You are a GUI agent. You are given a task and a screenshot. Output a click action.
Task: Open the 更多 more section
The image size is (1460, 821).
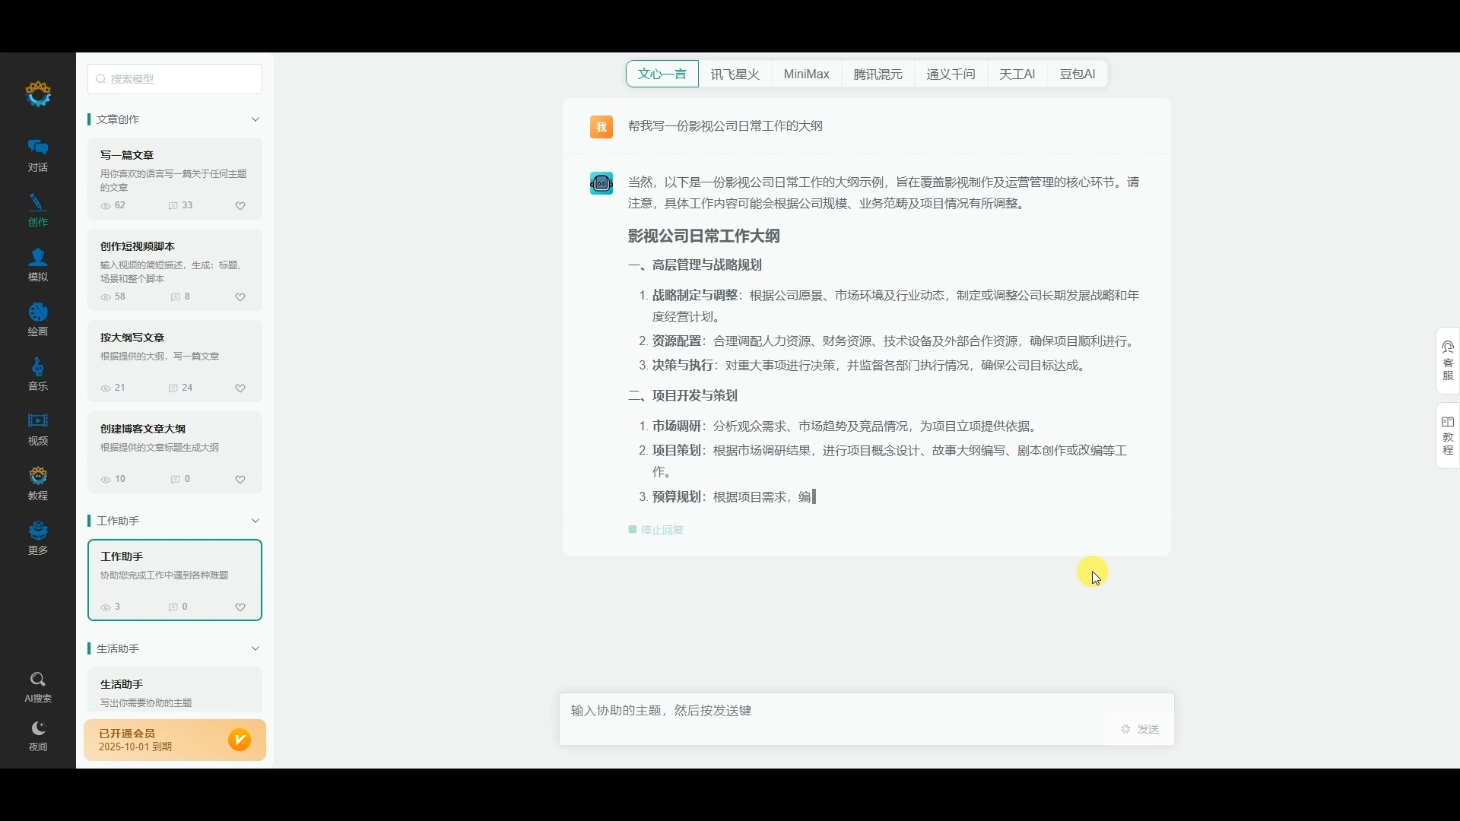38,539
